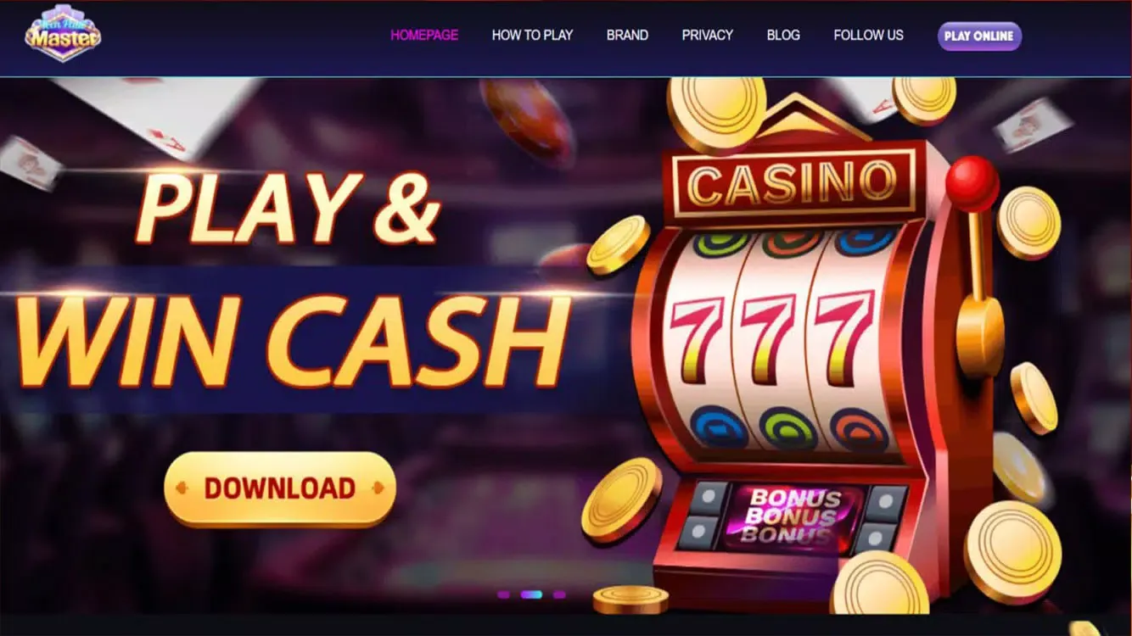This screenshot has height=636, width=1132.
Task: Open the BRAND menu item
Action: (x=627, y=36)
